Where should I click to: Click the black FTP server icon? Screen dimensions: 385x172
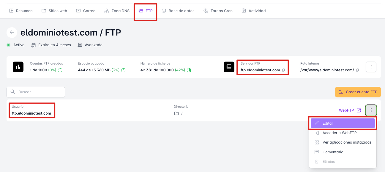pyautogui.click(x=229, y=67)
